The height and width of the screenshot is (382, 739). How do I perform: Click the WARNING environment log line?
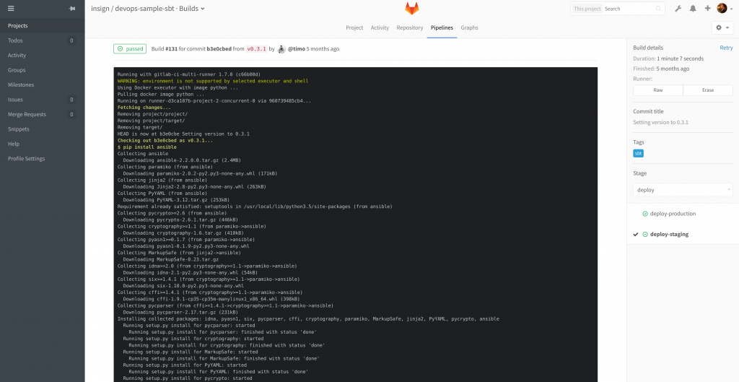tap(213, 81)
